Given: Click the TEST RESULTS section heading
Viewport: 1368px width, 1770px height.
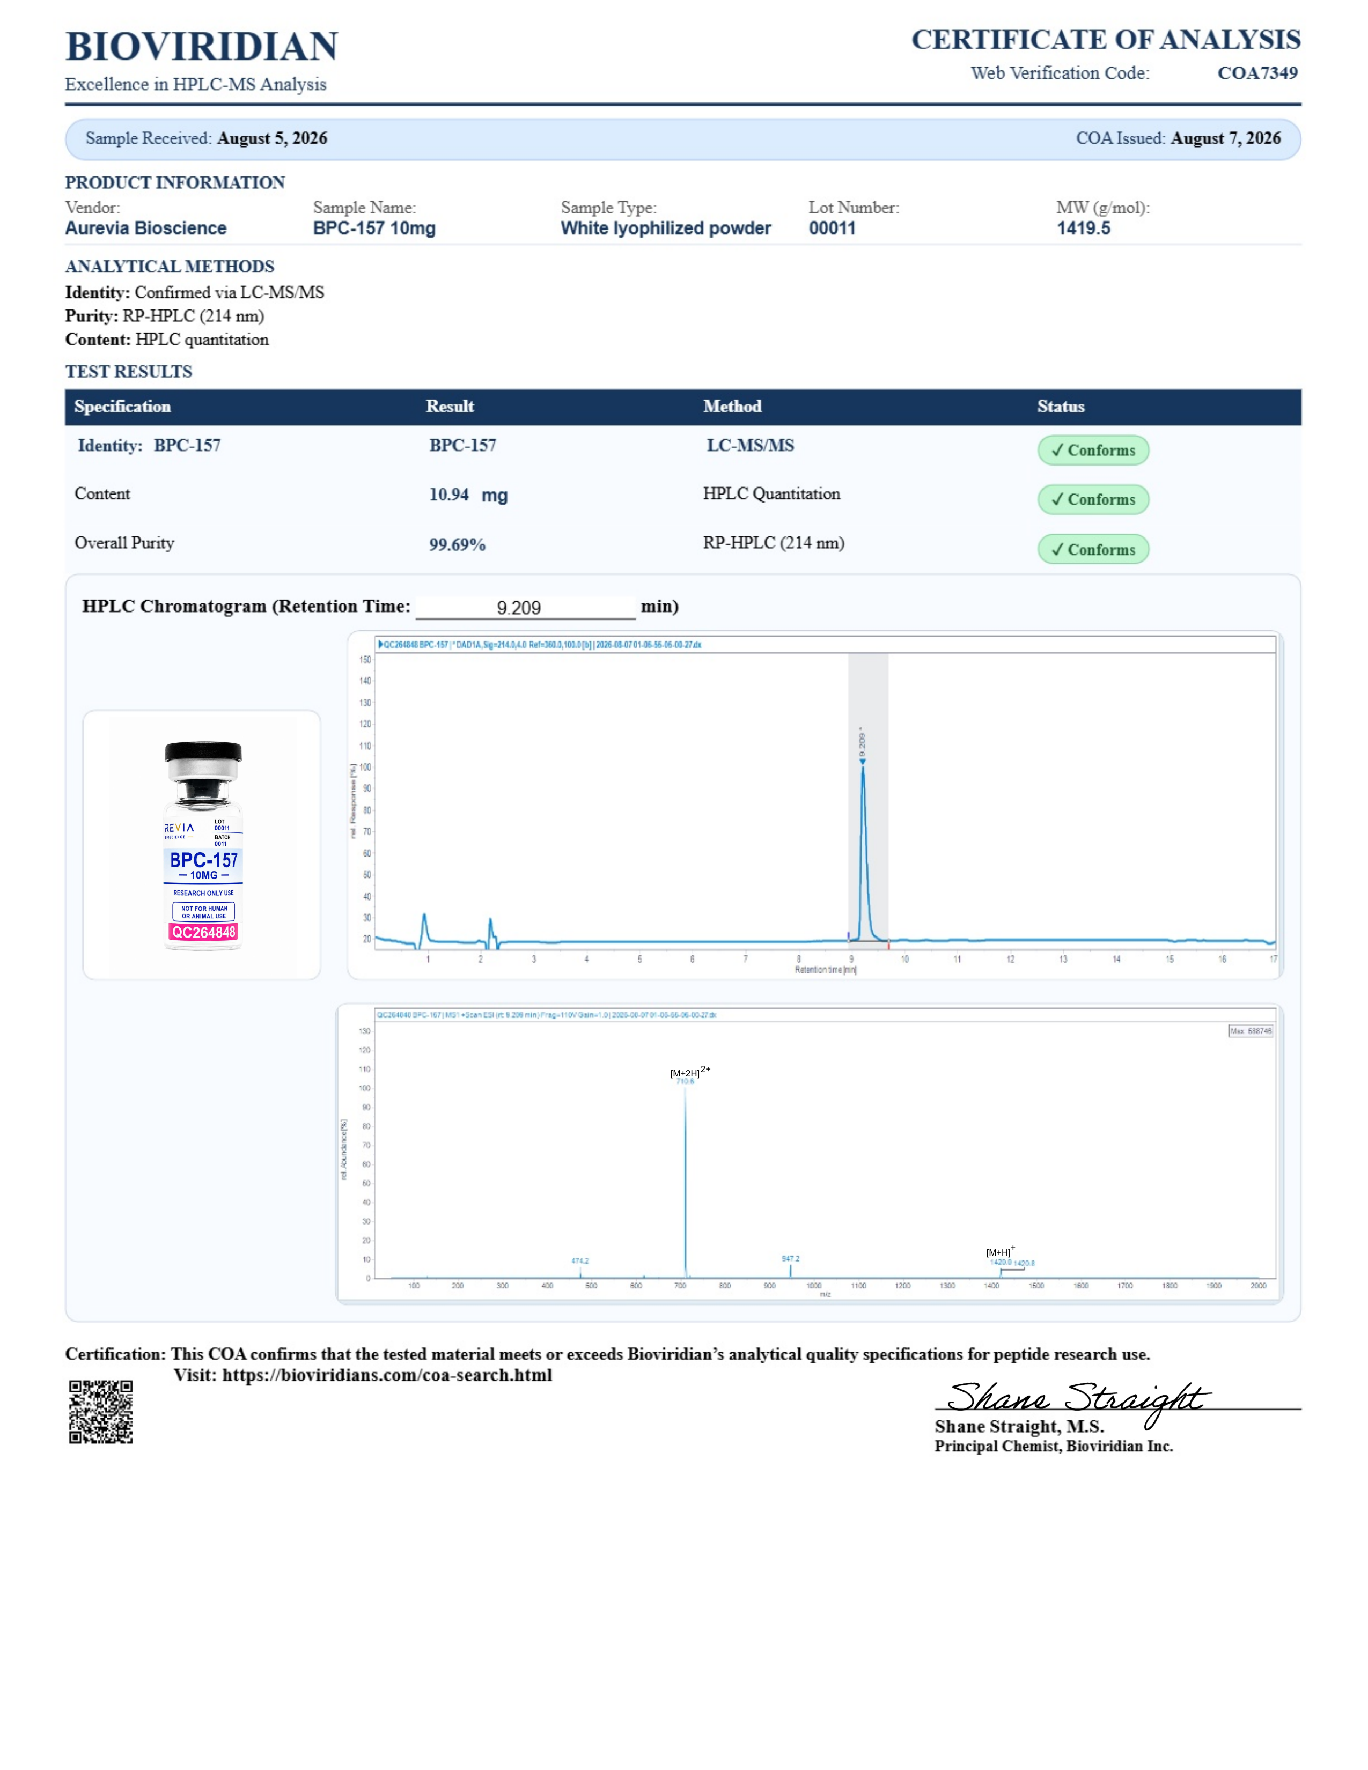Looking at the screenshot, I should (x=129, y=372).
